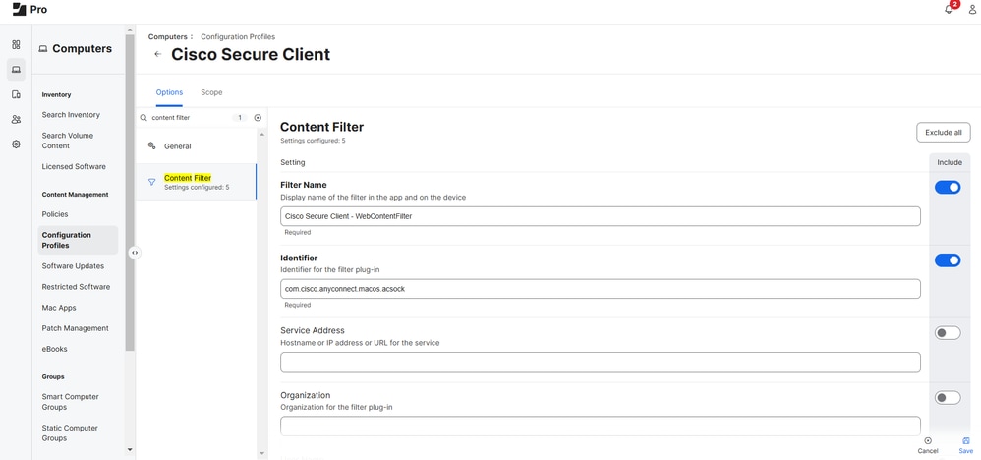Viewport: 981px width, 460px height.
Task: Select the Content Filter payload
Action: (196, 182)
